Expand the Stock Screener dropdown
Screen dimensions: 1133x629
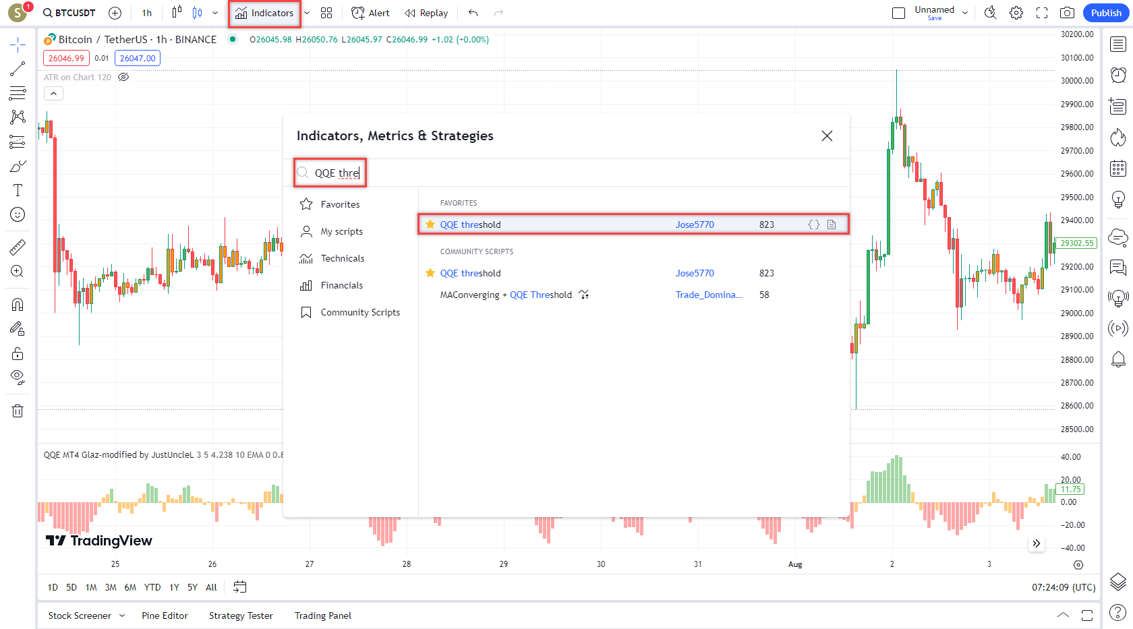[122, 616]
